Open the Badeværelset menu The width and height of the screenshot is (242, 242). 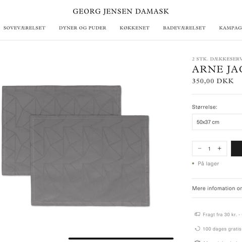(184, 28)
